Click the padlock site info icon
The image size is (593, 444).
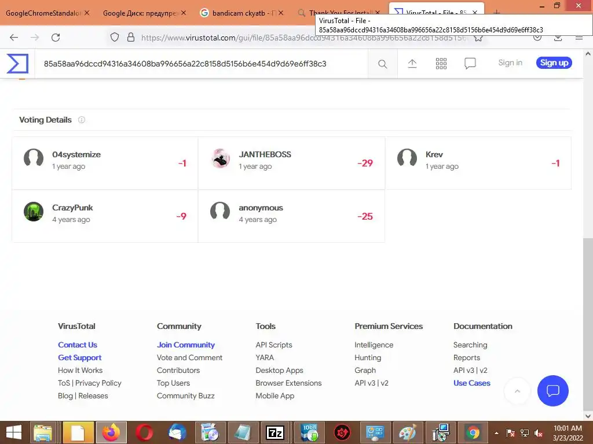pos(131,37)
